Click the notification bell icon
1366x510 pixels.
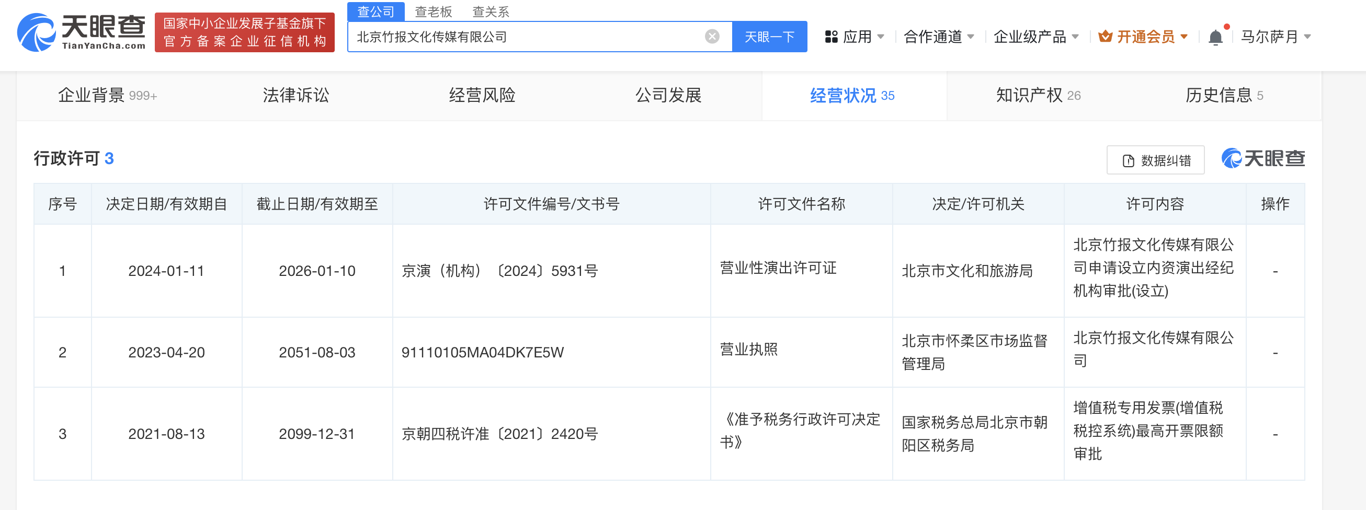tap(1215, 37)
